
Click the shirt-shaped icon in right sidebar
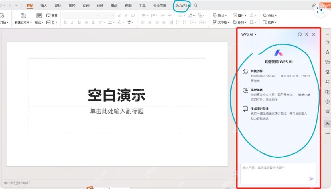pyautogui.click(x=327, y=111)
